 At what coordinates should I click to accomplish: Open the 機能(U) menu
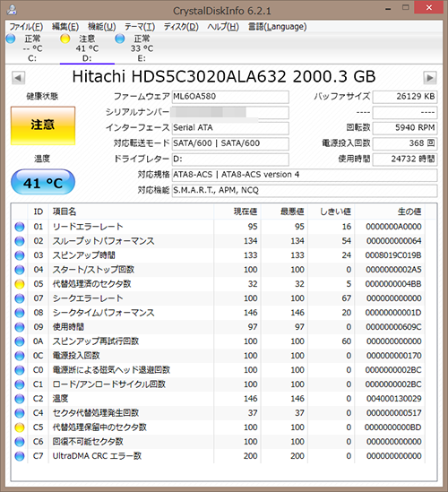click(101, 27)
